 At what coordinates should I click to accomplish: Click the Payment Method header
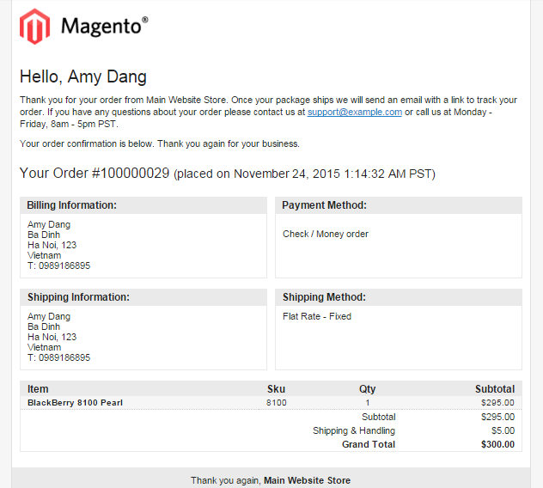pyautogui.click(x=324, y=205)
